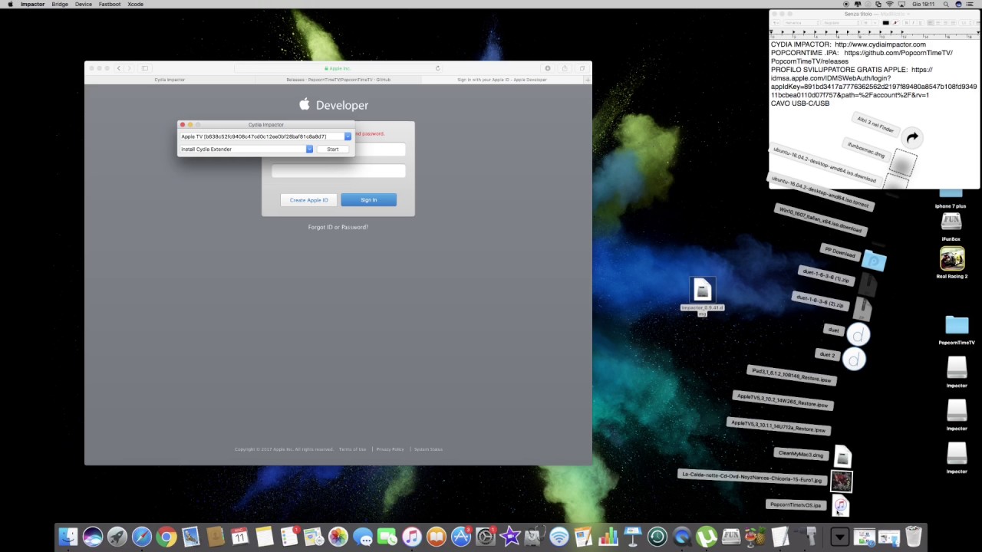Justify text alignment in TextEdit
The image size is (982, 552).
click(x=953, y=23)
